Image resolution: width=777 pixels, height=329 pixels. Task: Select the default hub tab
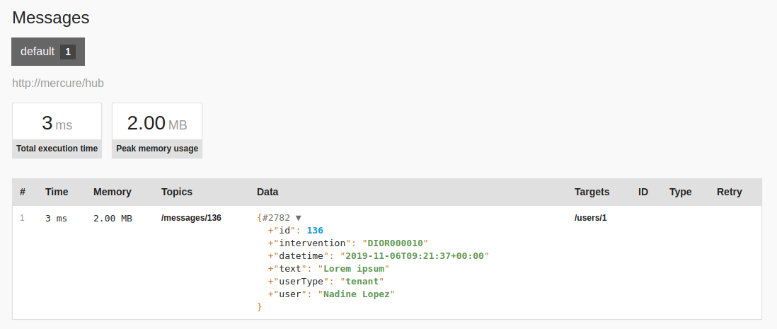coord(38,52)
